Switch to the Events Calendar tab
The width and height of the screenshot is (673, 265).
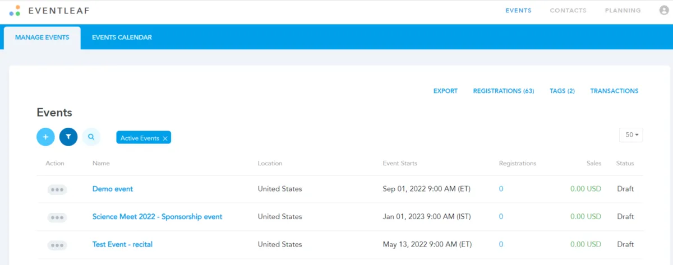(x=122, y=38)
